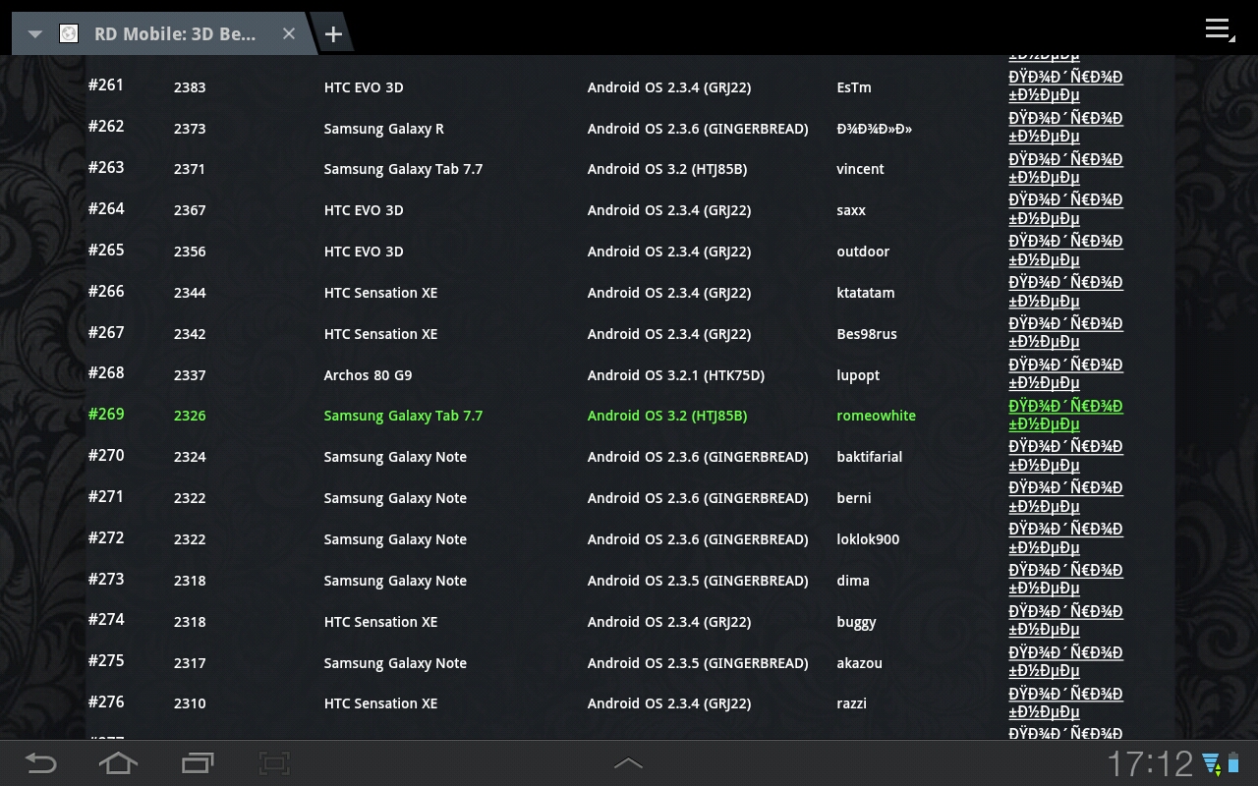Click score 2310 in razzi row
Viewport: 1258px width, 786px height.
click(x=190, y=703)
